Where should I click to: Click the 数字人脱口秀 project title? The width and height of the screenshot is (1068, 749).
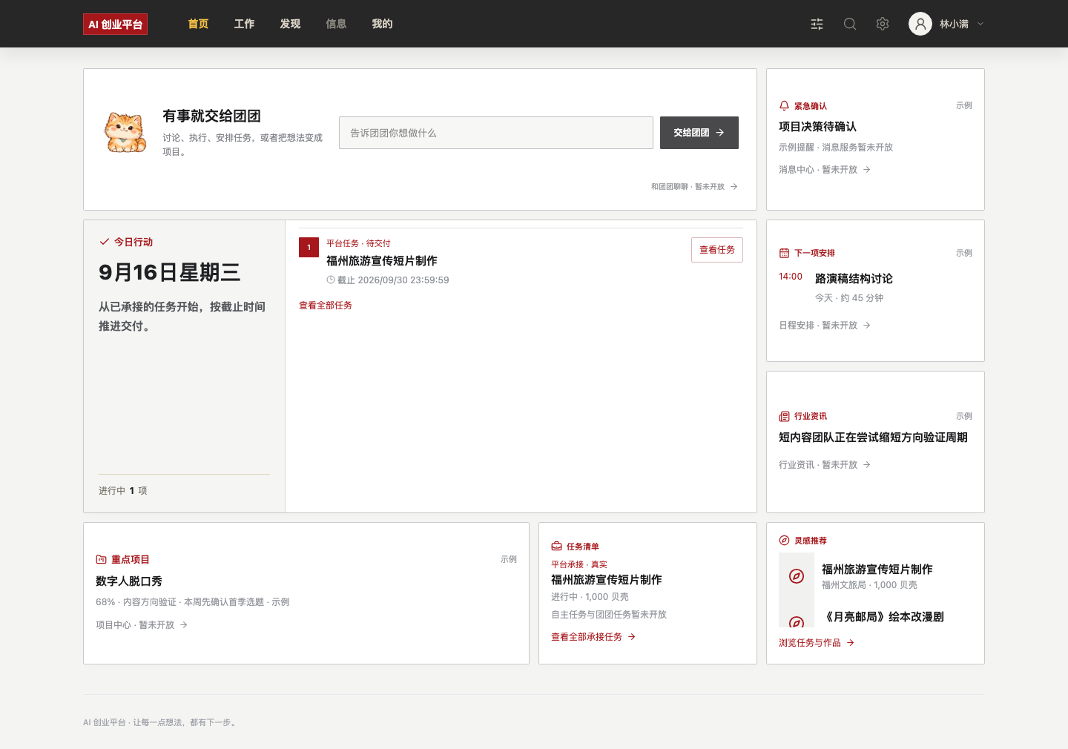coord(129,581)
